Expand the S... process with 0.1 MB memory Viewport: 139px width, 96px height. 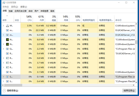3,77
